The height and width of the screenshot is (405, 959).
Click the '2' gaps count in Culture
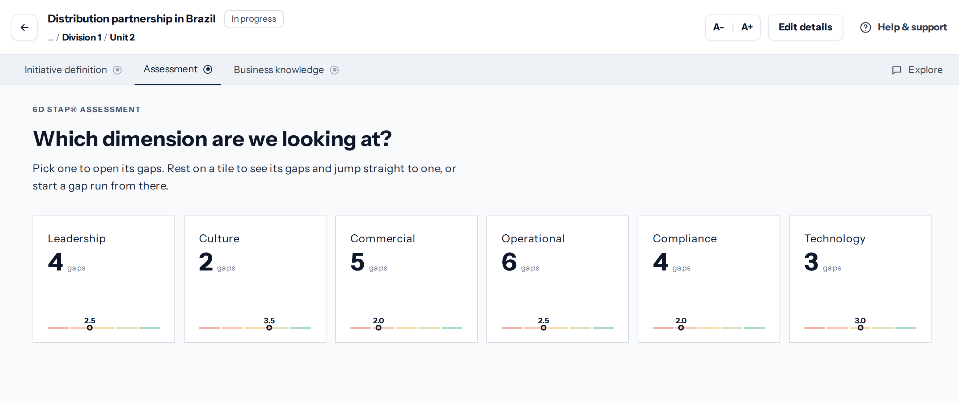206,262
